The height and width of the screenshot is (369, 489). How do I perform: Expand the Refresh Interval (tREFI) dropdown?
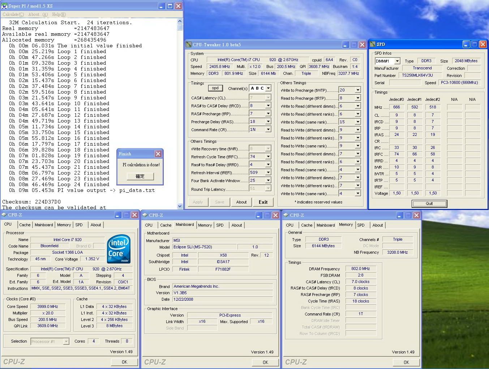pyautogui.click(x=268, y=172)
